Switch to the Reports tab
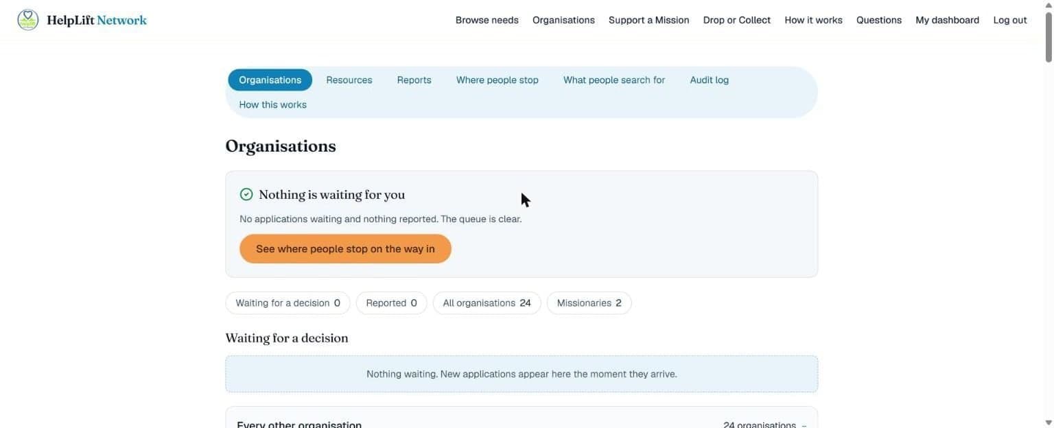 (414, 80)
